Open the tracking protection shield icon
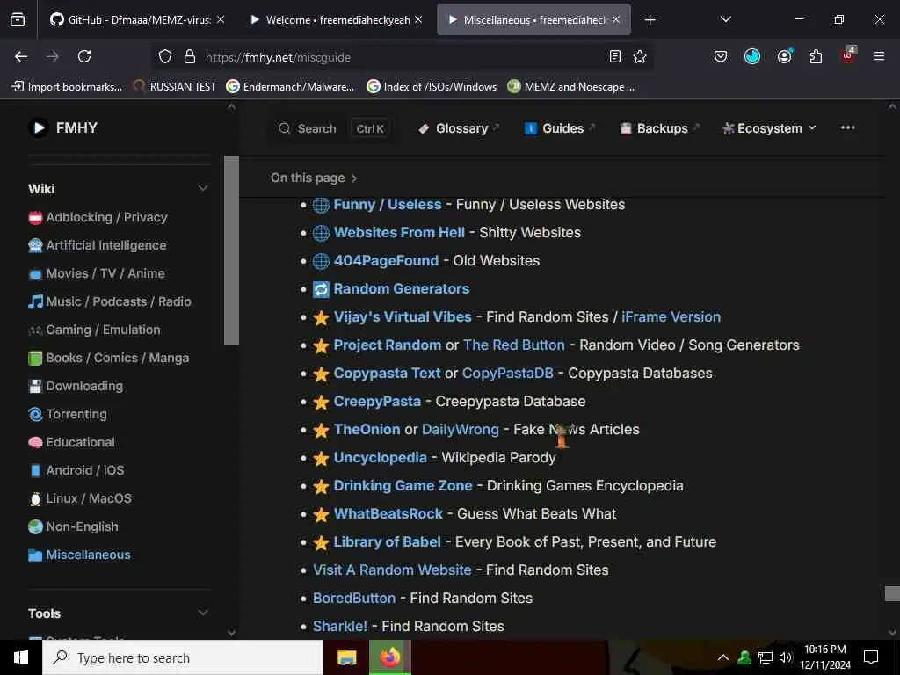Screen dimensions: 900x675 click(x=165, y=56)
